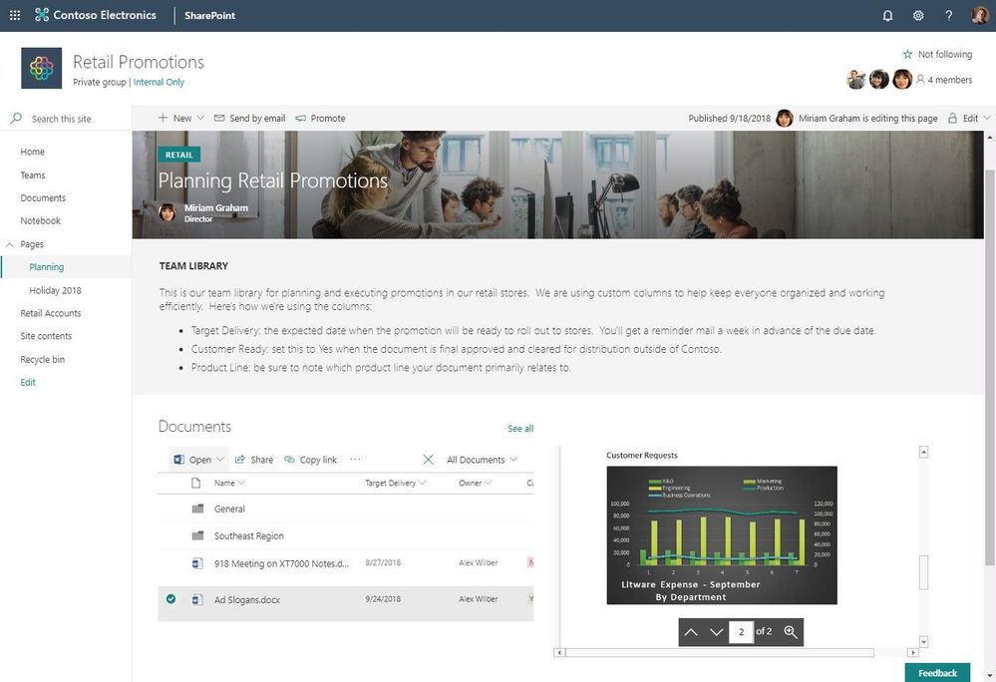Screen dimensions: 996x682
Task: Click the Feedback button
Action: click(x=937, y=672)
